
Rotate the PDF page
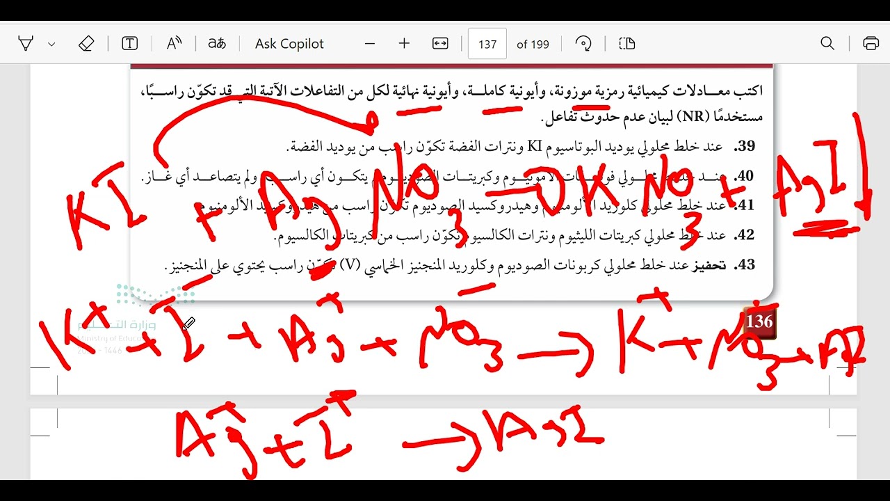[x=583, y=44]
